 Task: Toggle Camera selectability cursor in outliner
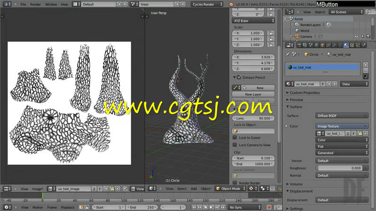[362, 37]
